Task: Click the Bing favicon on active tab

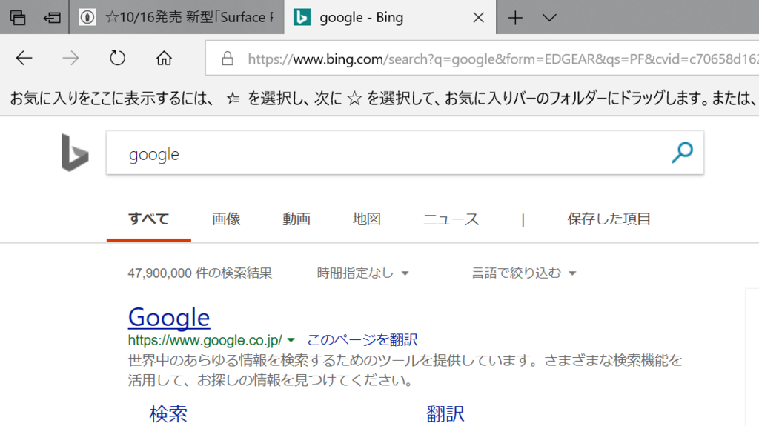Action: (302, 18)
